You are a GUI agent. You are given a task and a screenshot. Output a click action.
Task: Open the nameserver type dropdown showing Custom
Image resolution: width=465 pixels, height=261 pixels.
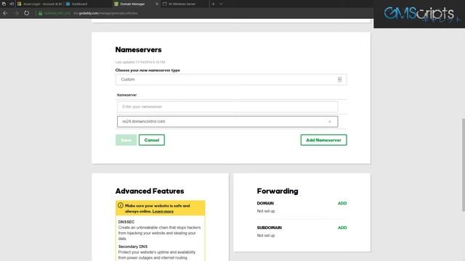pyautogui.click(x=231, y=79)
